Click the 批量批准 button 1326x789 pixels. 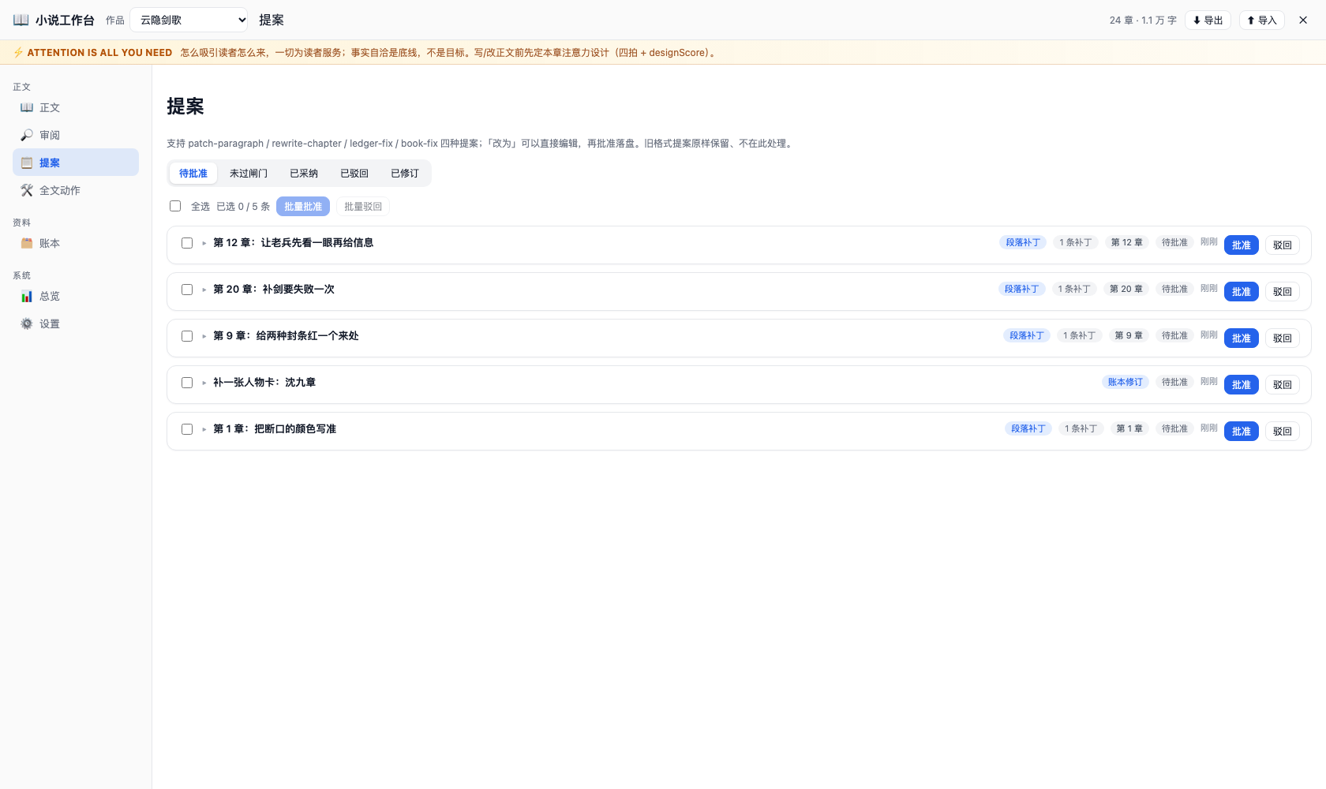click(x=303, y=207)
